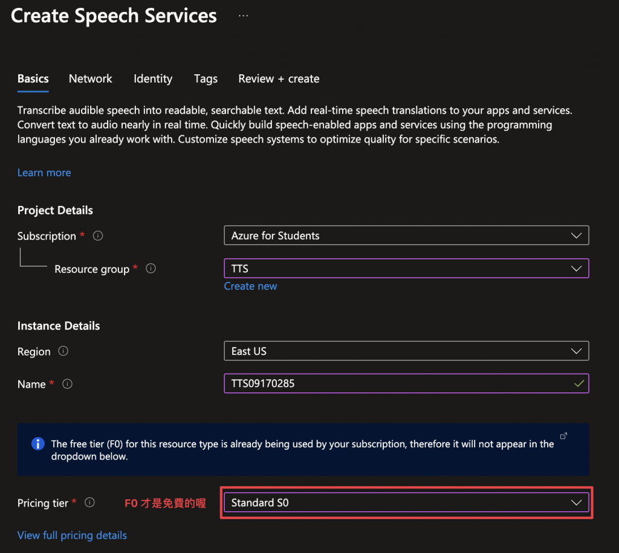Open the Pricing tier dropdown showing Standard S0

[x=406, y=502]
